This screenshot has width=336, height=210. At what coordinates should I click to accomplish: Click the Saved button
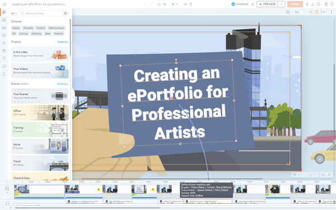(295, 4)
